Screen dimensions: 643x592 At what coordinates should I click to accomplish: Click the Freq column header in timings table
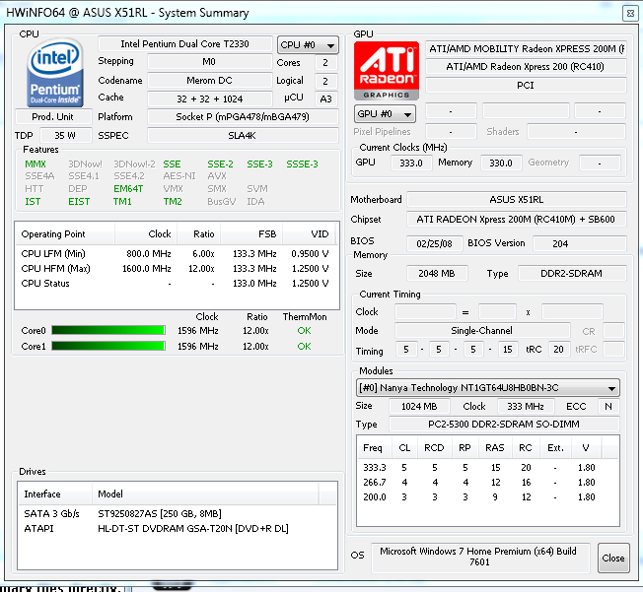click(375, 447)
